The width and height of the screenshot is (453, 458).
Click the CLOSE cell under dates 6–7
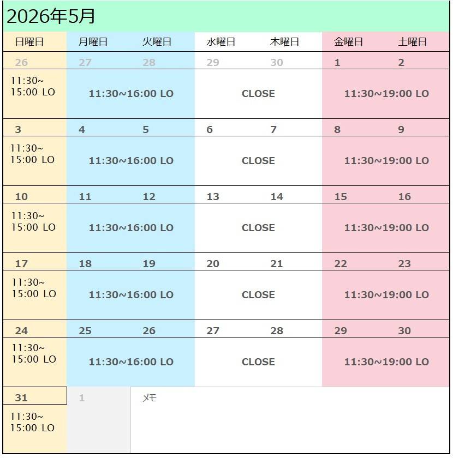coord(258,161)
